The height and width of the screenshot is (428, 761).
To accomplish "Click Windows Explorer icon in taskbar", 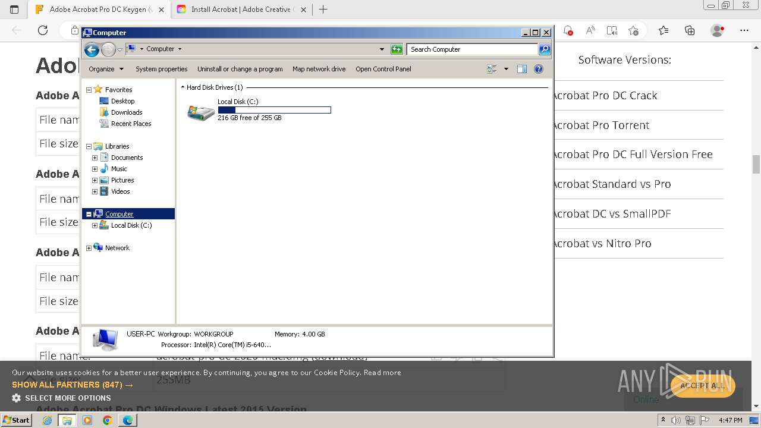I will pos(67,420).
